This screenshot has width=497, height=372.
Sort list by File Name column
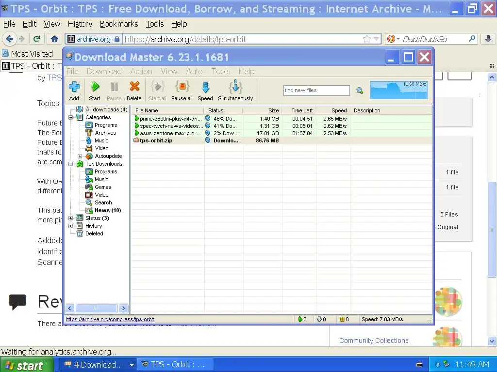168,110
